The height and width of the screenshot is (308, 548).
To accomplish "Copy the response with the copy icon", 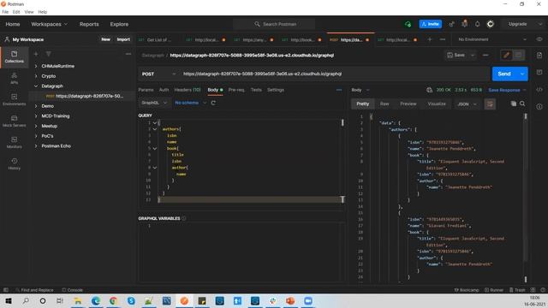I will tap(514, 104).
